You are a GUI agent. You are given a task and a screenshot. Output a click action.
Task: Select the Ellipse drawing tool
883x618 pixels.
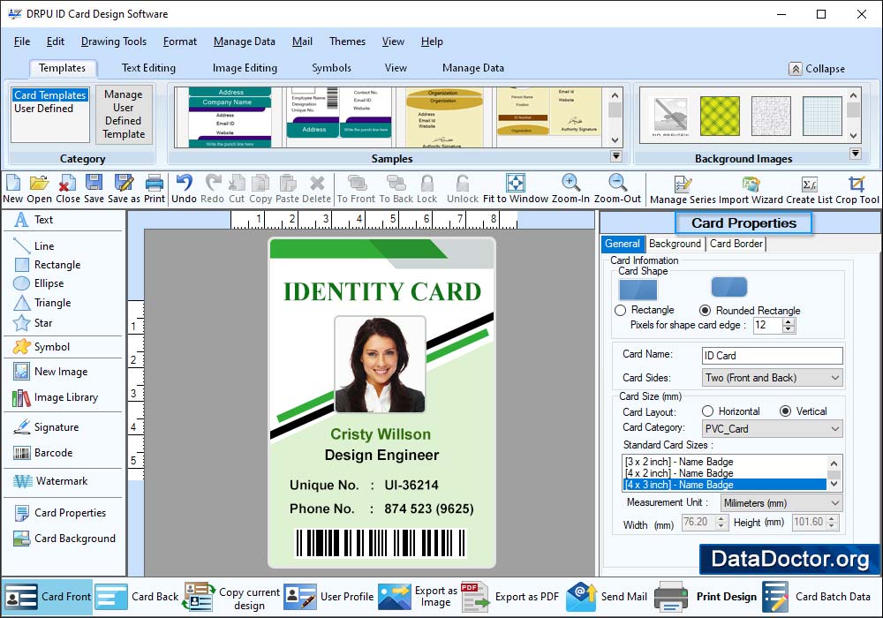coord(38,283)
